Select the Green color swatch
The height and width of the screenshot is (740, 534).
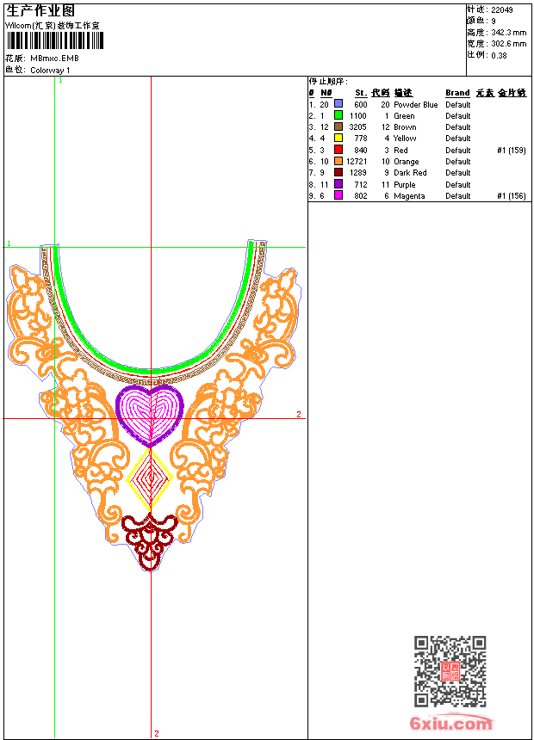pos(338,114)
